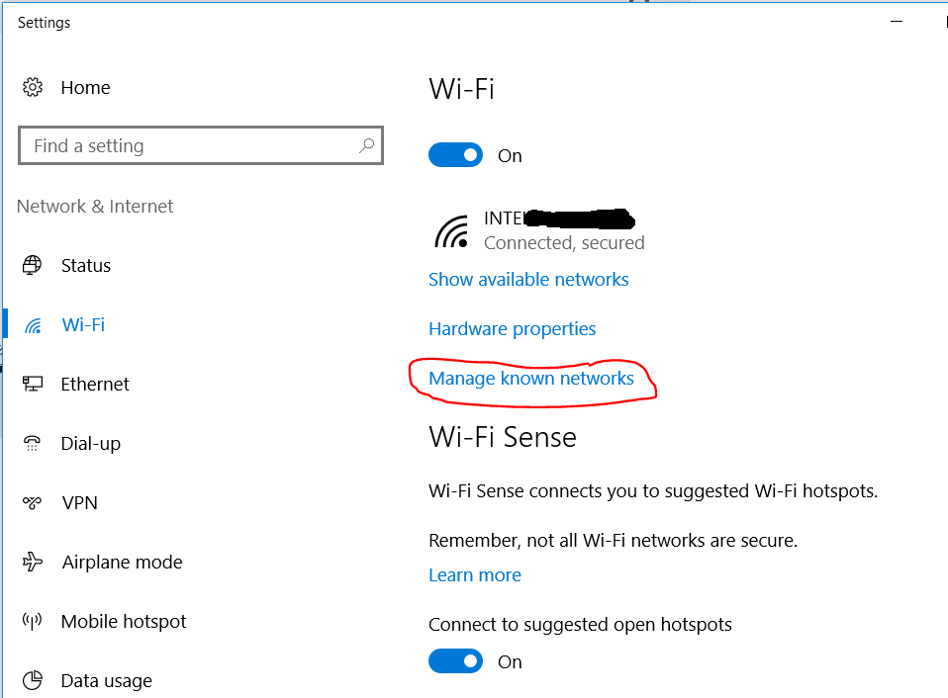Open Manage known networks link
948x698 pixels.
pos(531,379)
